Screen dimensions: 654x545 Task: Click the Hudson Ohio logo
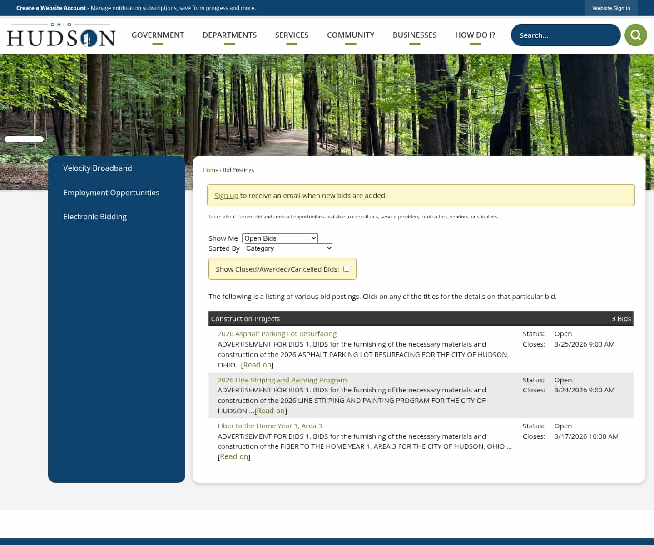(x=60, y=35)
